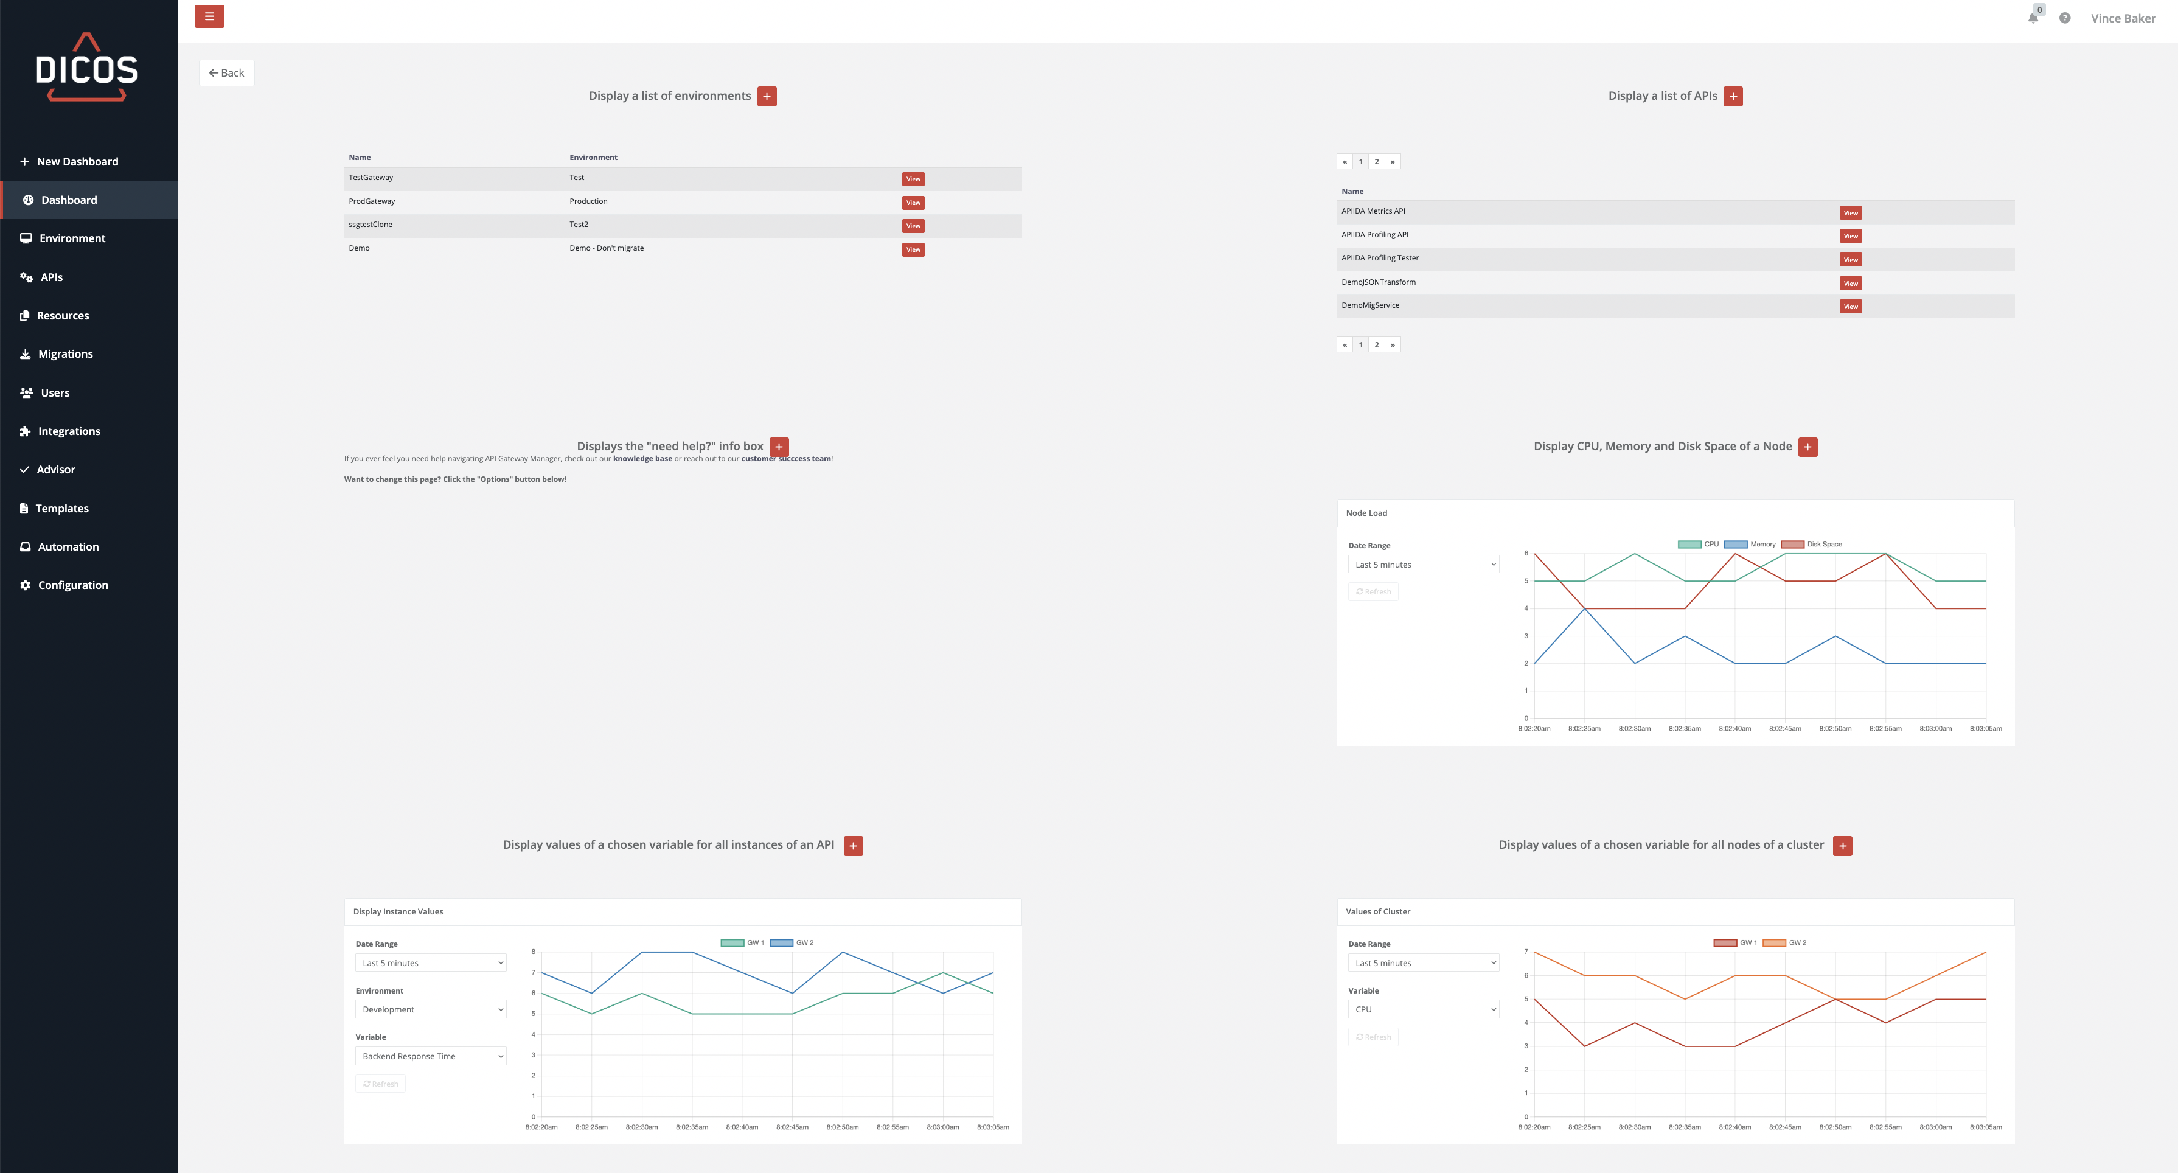The height and width of the screenshot is (1173, 2178).
Task: Go to page 2 of API list
Action: click(x=1377, y=161)
